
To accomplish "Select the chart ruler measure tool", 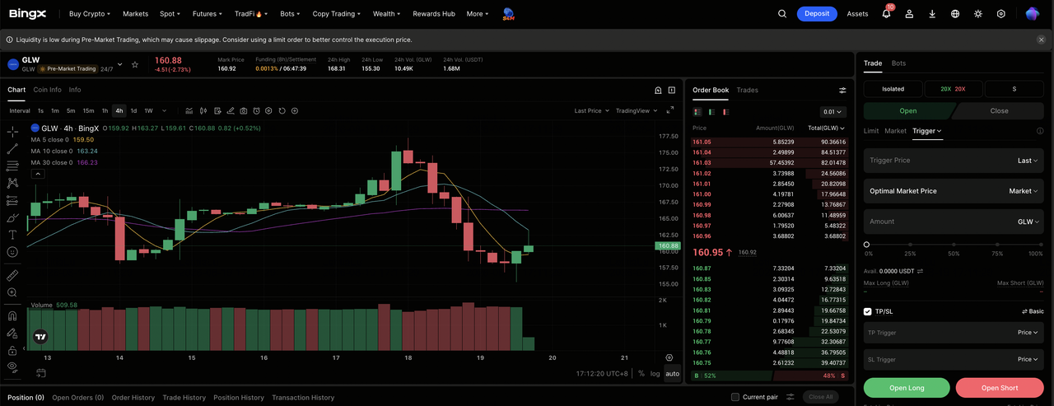I will (12, 276).
